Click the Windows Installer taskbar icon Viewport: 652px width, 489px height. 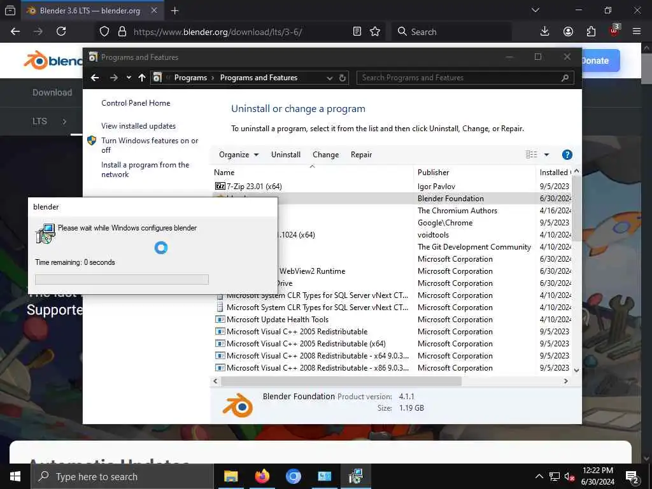point(356,476)
